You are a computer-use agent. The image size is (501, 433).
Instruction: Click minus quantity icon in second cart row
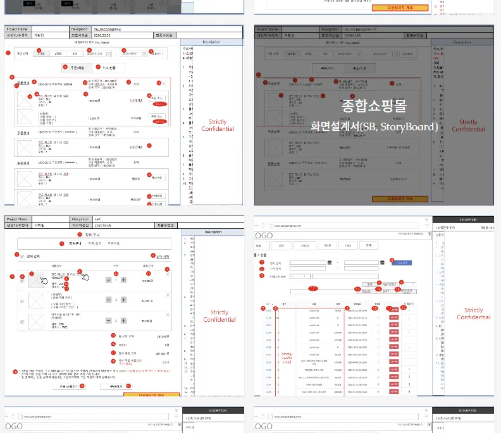[x=109, y=300]
